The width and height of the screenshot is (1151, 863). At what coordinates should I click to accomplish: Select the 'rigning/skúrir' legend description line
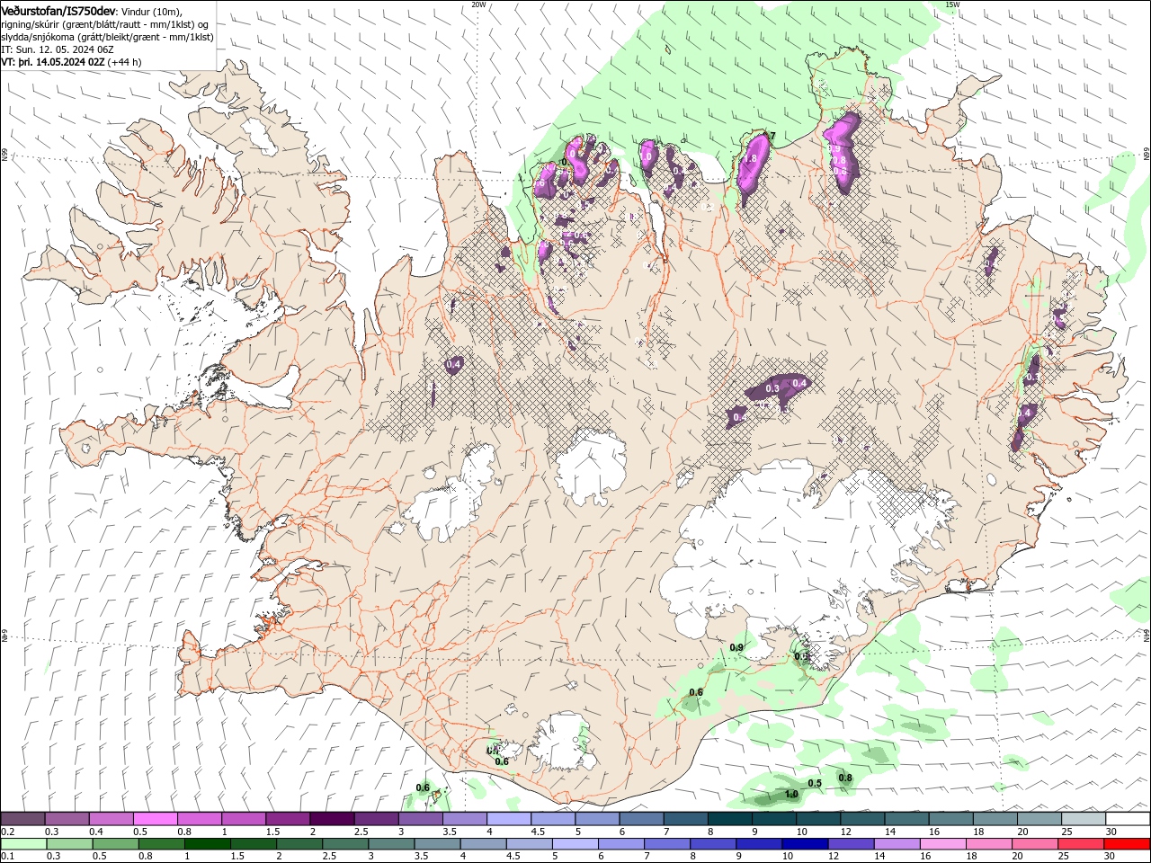coord(105,23)
